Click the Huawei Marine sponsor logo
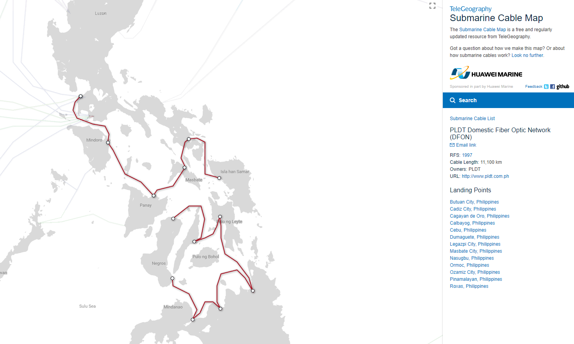This screenshot has width=574, height=344. [486, 73]
